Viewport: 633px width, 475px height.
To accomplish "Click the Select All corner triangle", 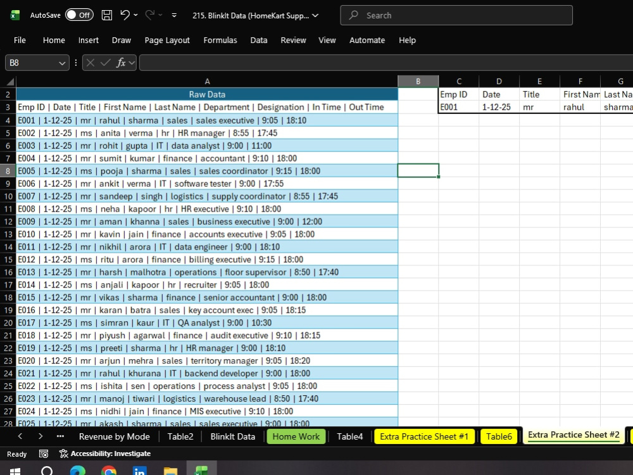I will 10,82.
